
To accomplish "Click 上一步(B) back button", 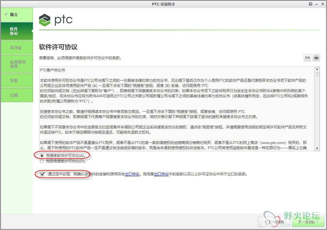I will [x=275, y=222].
